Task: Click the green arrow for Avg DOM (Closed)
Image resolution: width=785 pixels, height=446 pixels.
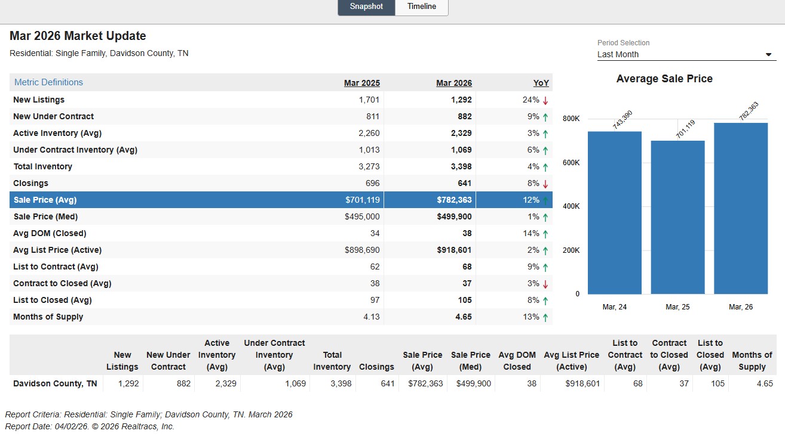Action: [545, 234]
